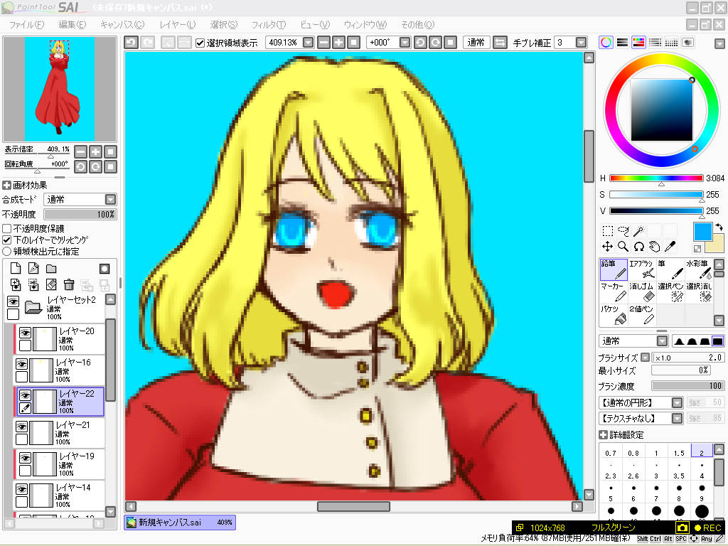Choose the magic wand tool

[639, 231]
